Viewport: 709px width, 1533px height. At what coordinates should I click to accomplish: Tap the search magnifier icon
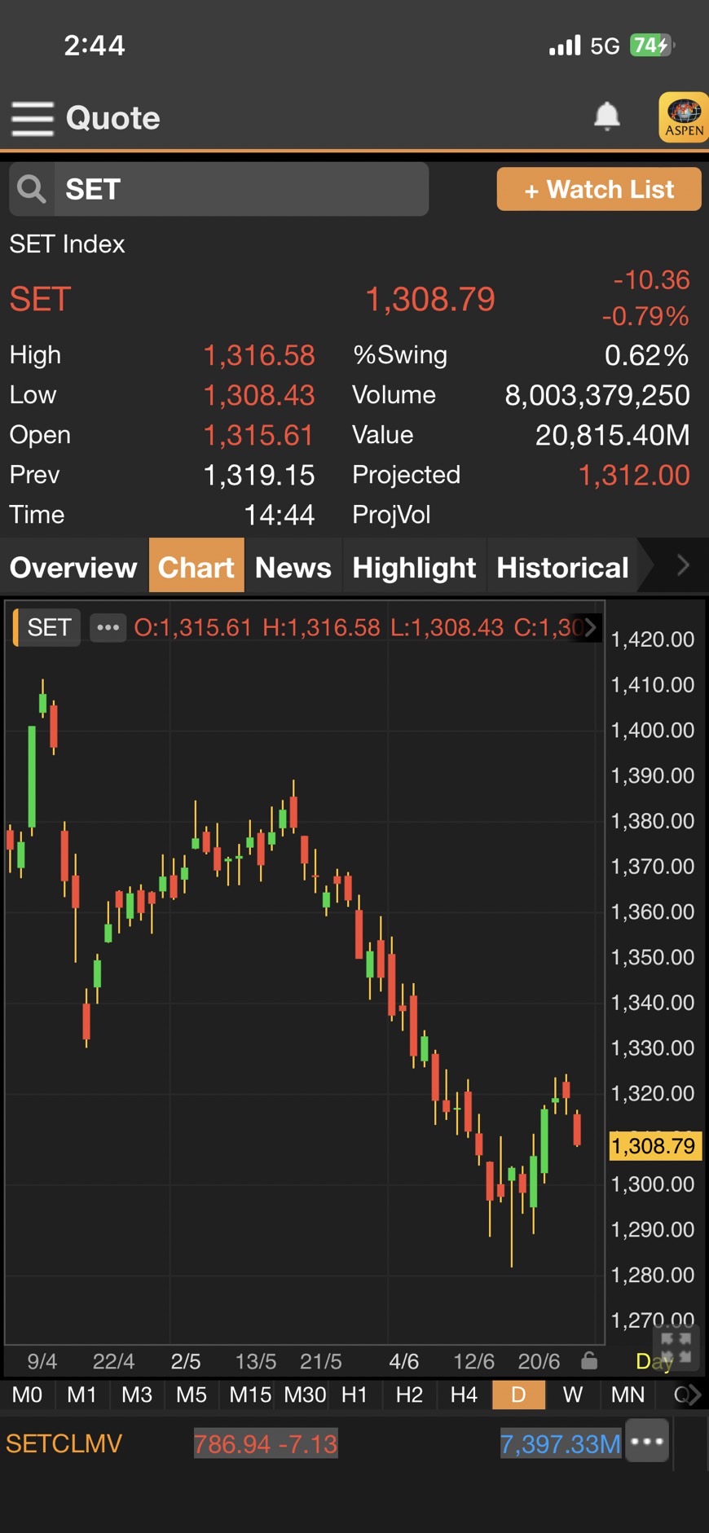(x=32, y=189)
